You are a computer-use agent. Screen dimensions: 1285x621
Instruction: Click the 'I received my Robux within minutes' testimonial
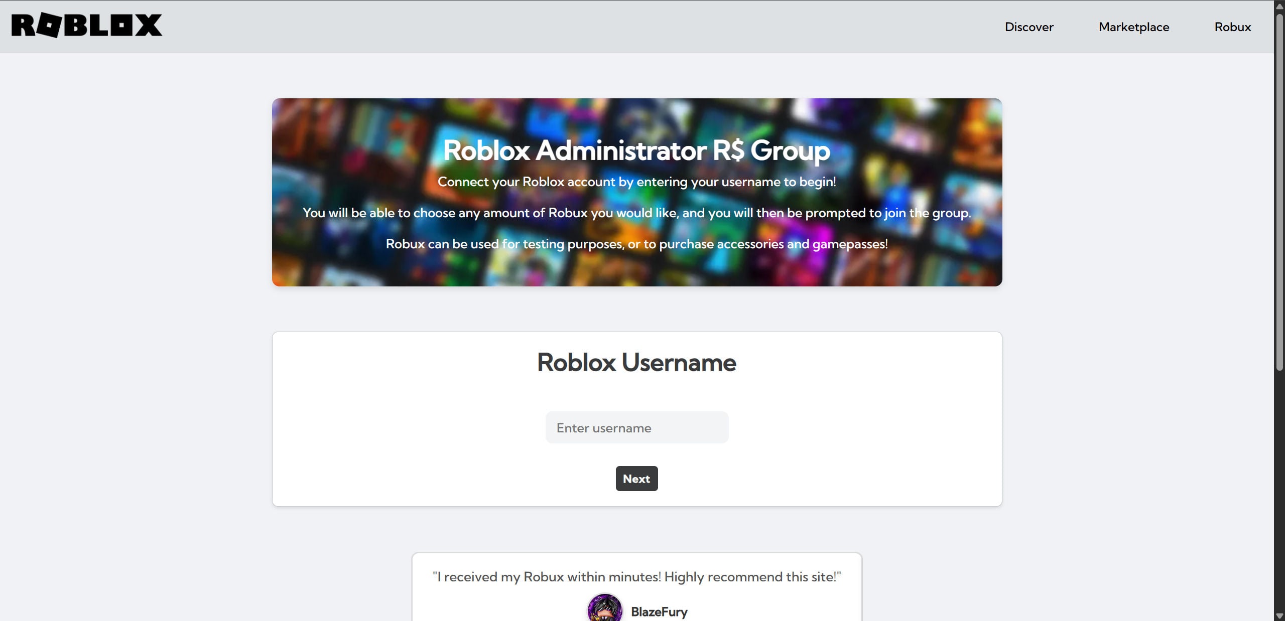(x=636, y=577)
